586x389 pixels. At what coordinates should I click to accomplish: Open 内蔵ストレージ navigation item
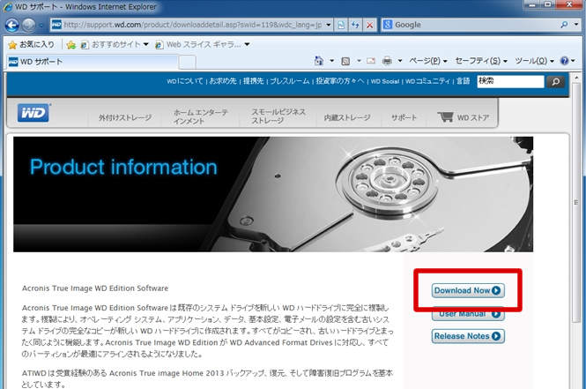pyautogui.click(x=347, y=117)
